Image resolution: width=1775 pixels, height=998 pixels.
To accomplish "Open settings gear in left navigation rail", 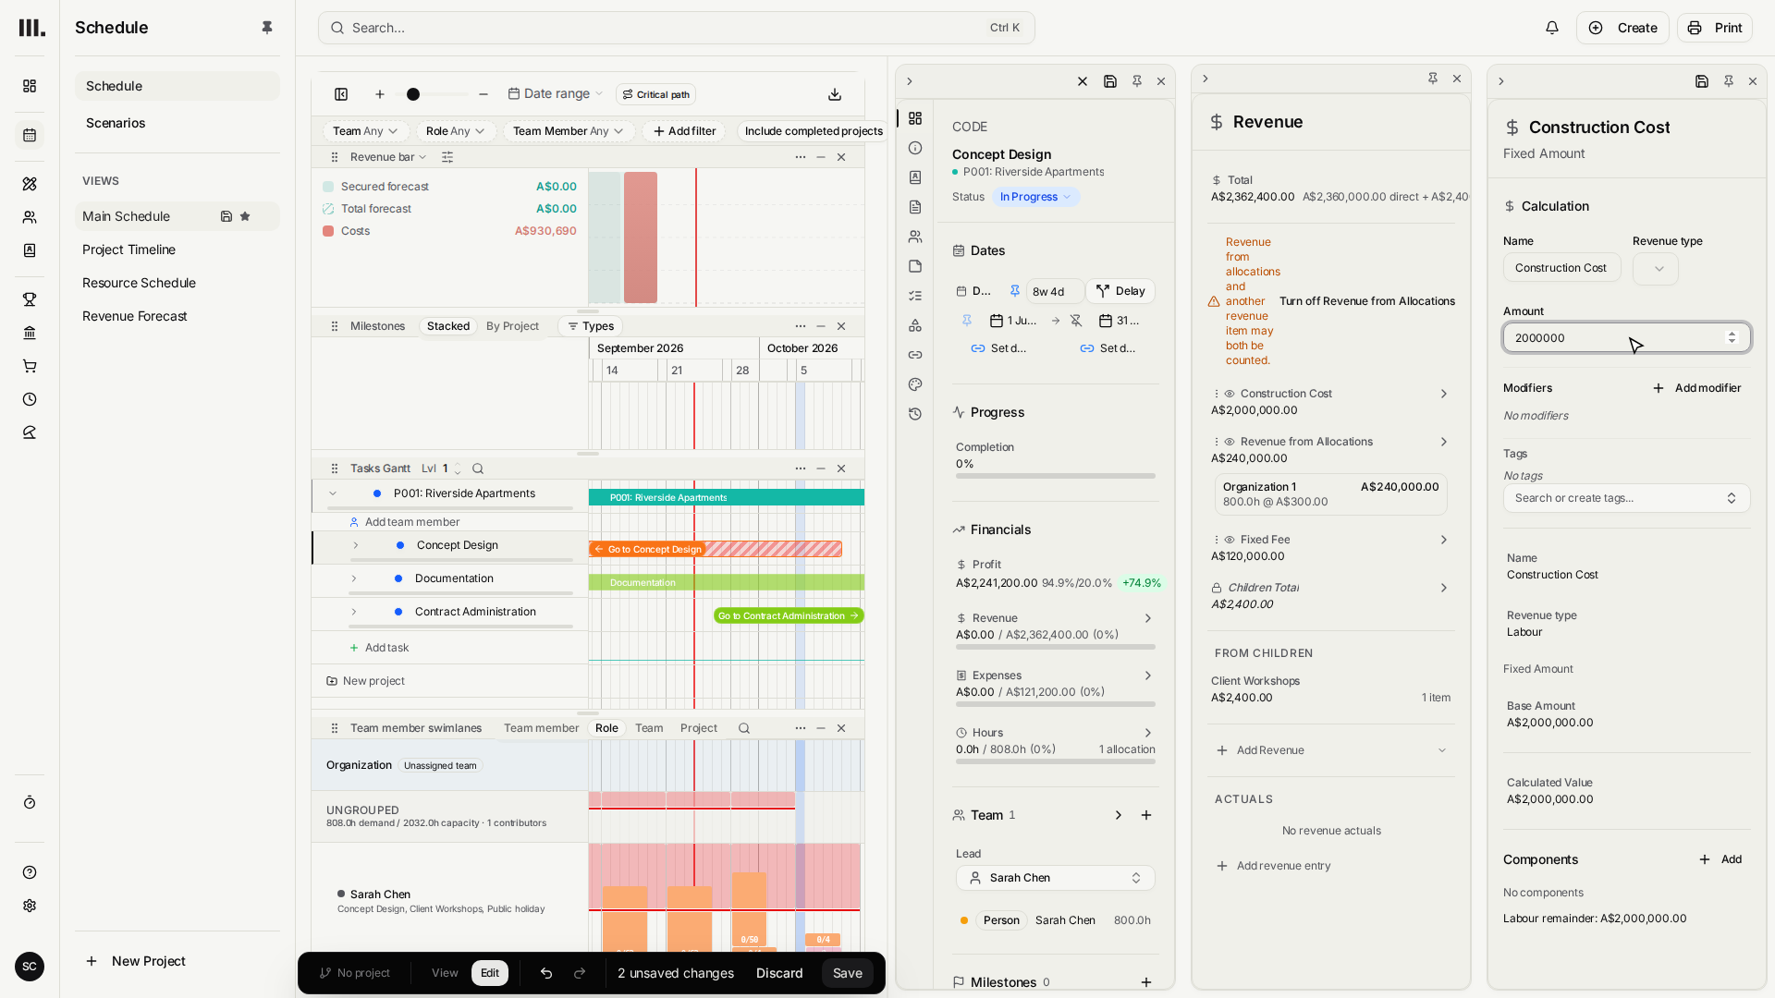I will click(30, 906).
